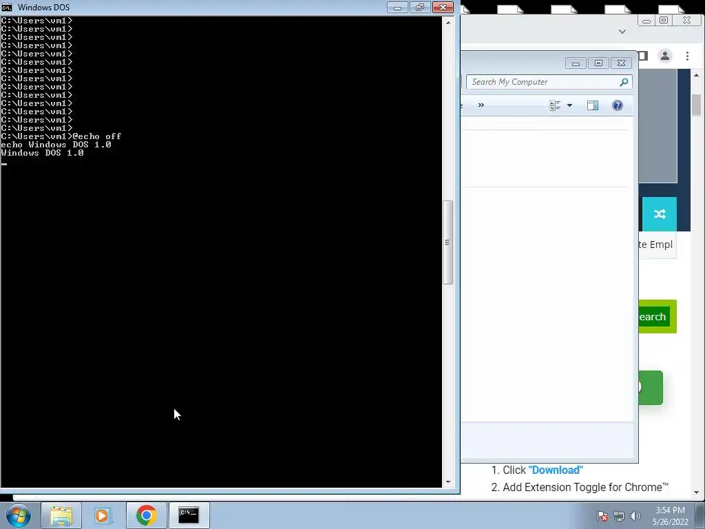705x529 pixels.
Task: Click the "te Empl" tab on webpage
Action: (657, 245)
